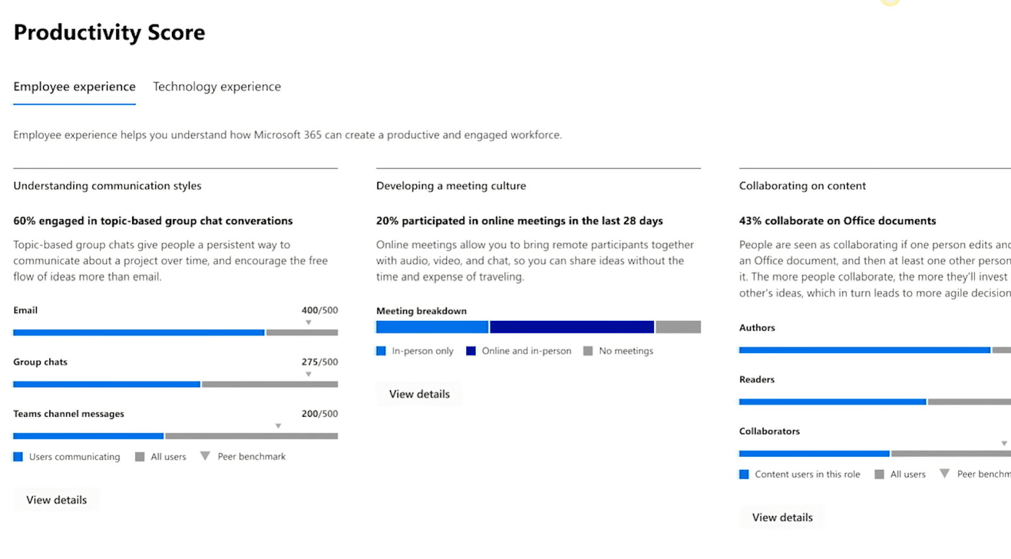Select the Employee experience tab

75,87
